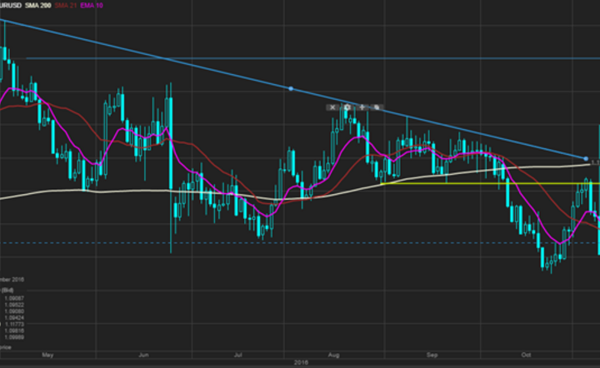Select the red SMA 21 indicator label
The image size is (600, 368).
tap(66, 5)
